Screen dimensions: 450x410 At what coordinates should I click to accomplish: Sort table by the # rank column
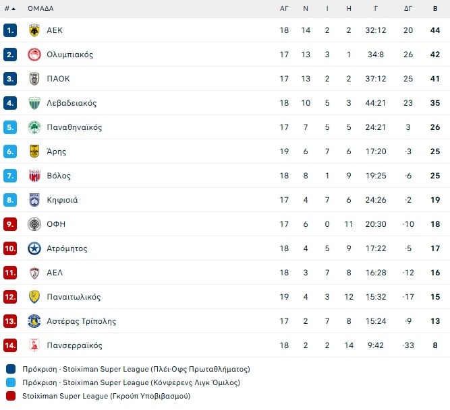[x=9, y=9]
